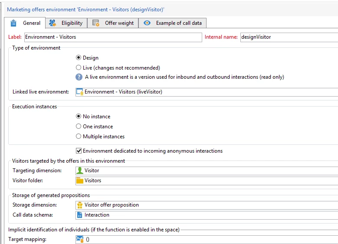This screenshot has width=338, height=244.
Task: Choose One instance execution option
Action: click(x=79, y=126)
